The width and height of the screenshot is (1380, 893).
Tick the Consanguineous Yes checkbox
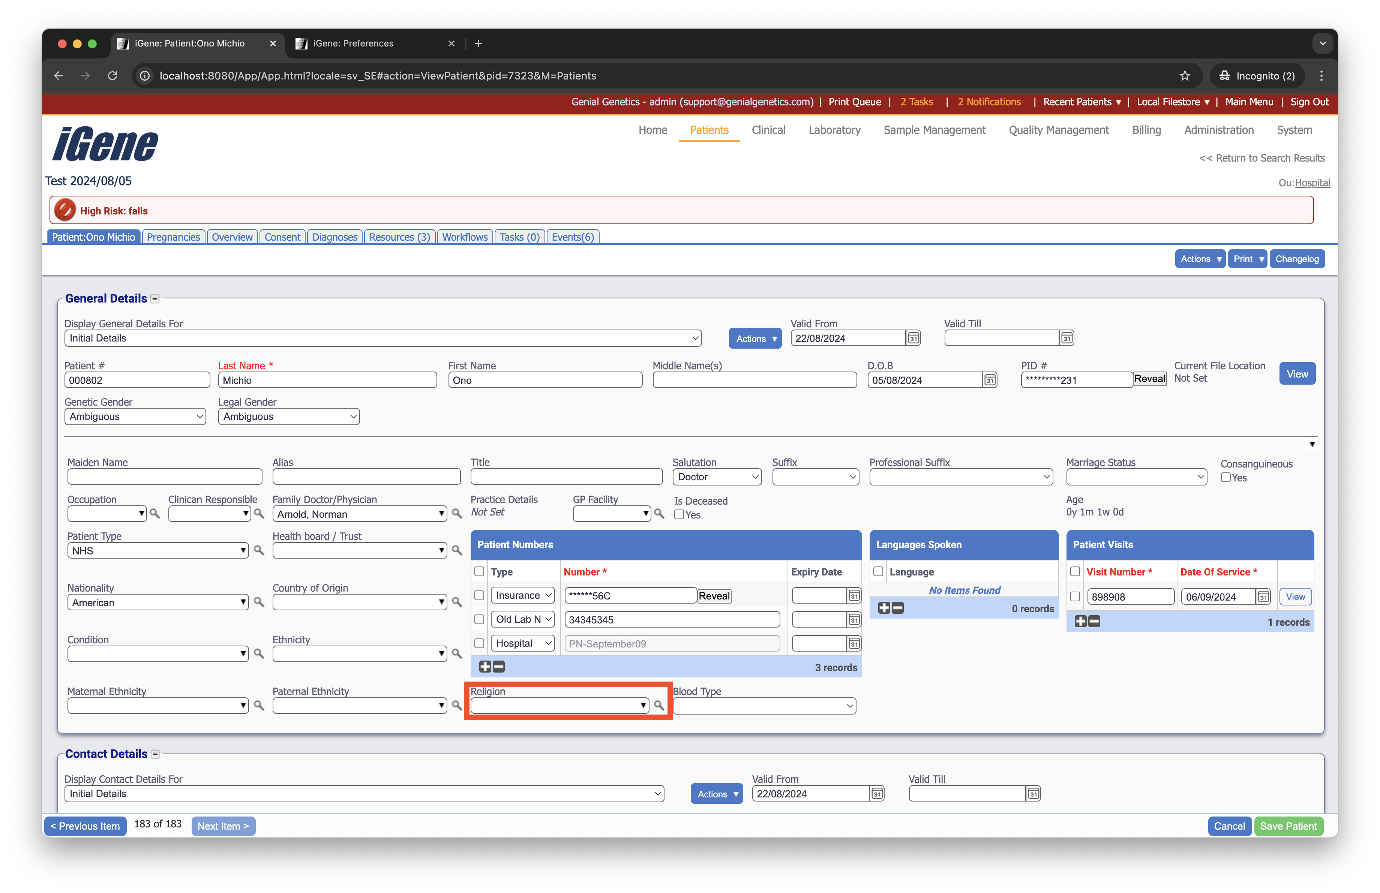(x=1226, y=478)
